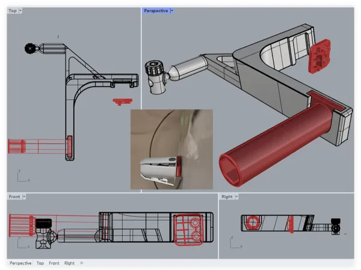The image size is (361, 270).
Task: Select the red grid clip in Front view
Action: click(188, 230)
